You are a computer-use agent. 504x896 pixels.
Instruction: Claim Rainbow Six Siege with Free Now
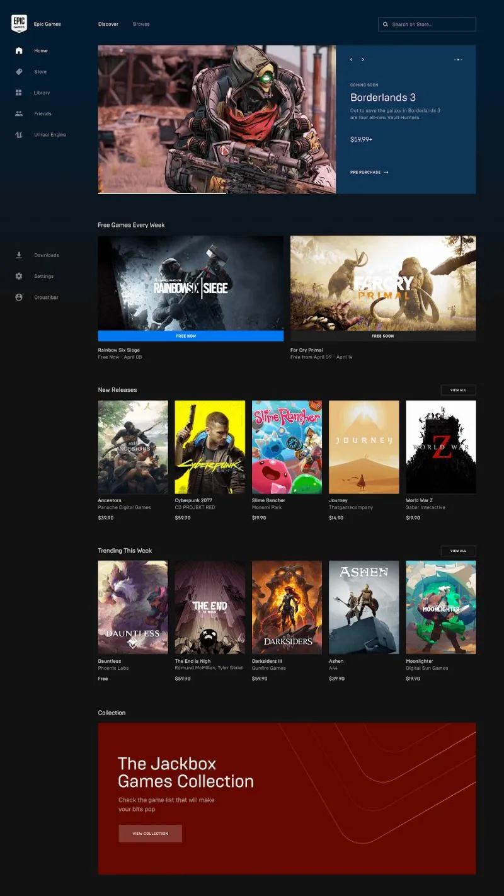190,336
